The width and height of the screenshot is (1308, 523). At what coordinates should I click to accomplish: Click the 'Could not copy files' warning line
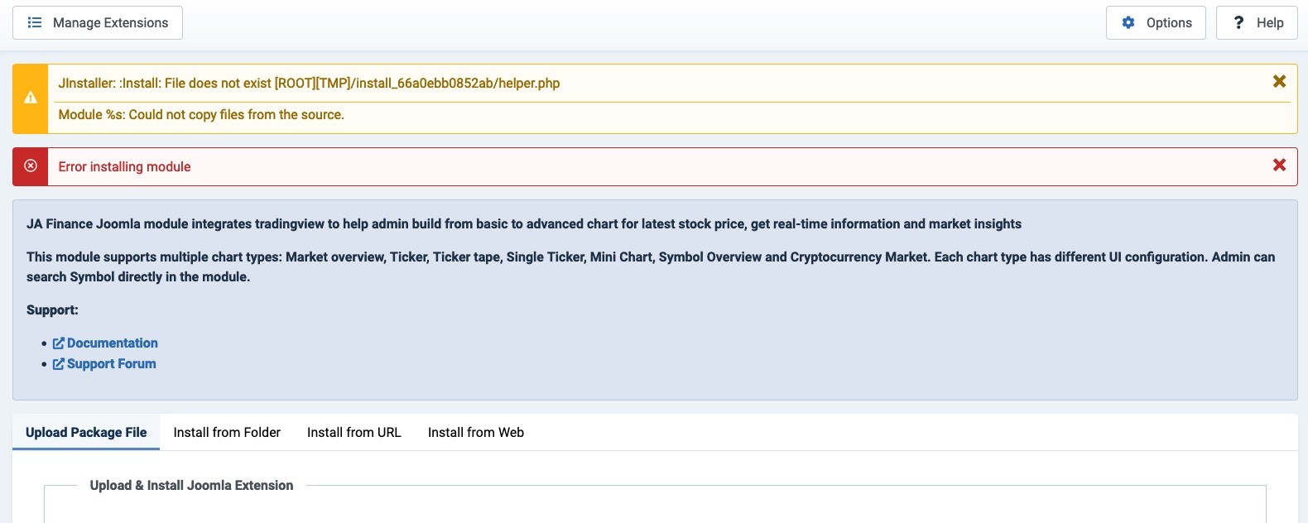pos(201,115)
